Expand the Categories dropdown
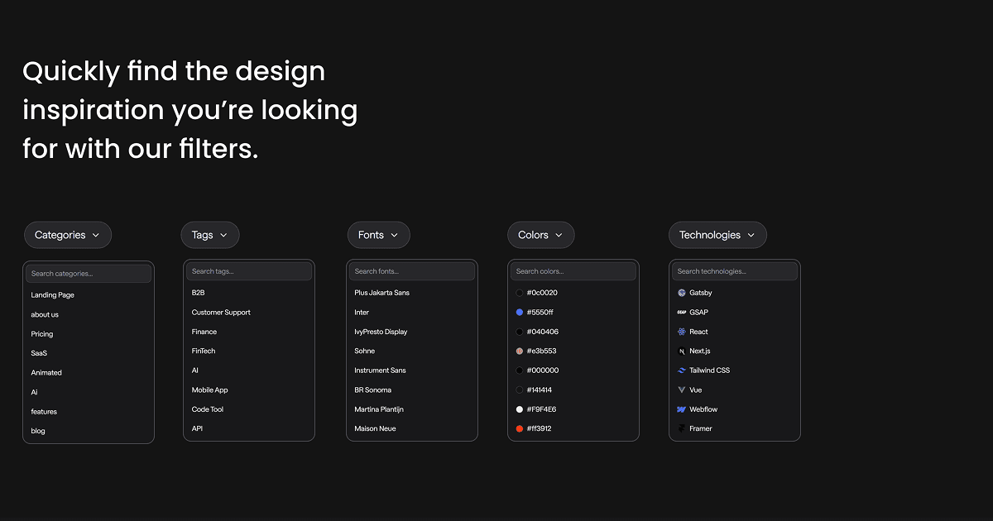The image size is (993, 521). coord(67,235)
